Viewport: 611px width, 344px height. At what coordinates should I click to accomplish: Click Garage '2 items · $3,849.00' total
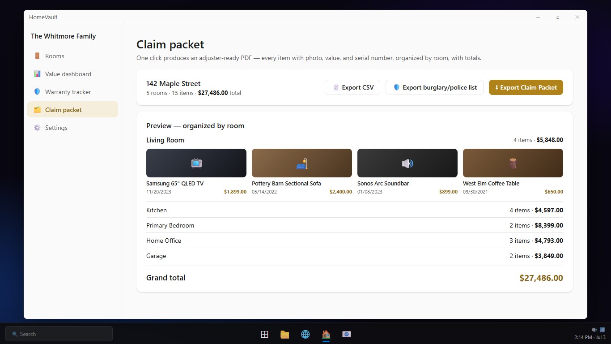536,256
